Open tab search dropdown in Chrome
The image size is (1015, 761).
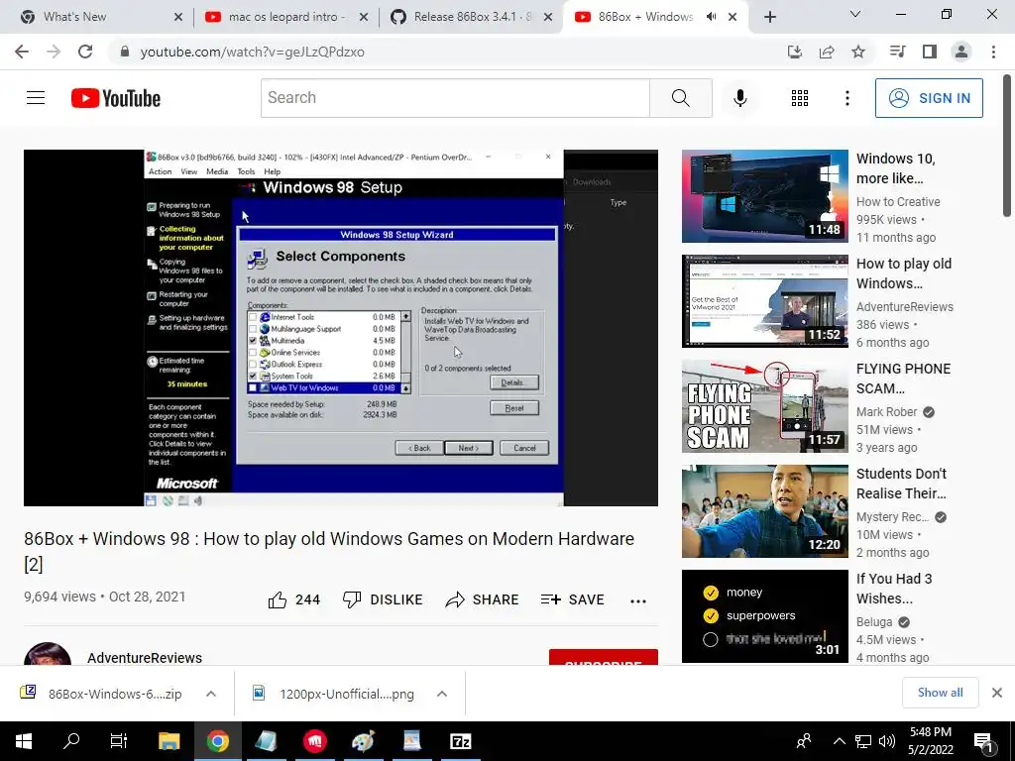(854, 14)
